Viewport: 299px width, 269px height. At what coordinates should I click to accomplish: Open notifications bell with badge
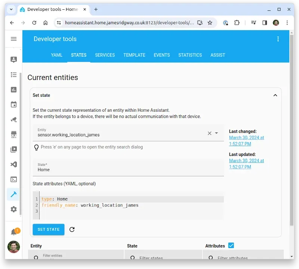point(14,232)
